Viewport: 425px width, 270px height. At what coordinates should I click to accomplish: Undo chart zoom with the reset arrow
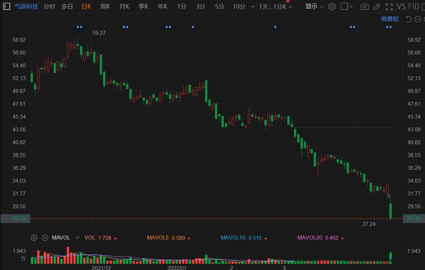coord(409,19)
